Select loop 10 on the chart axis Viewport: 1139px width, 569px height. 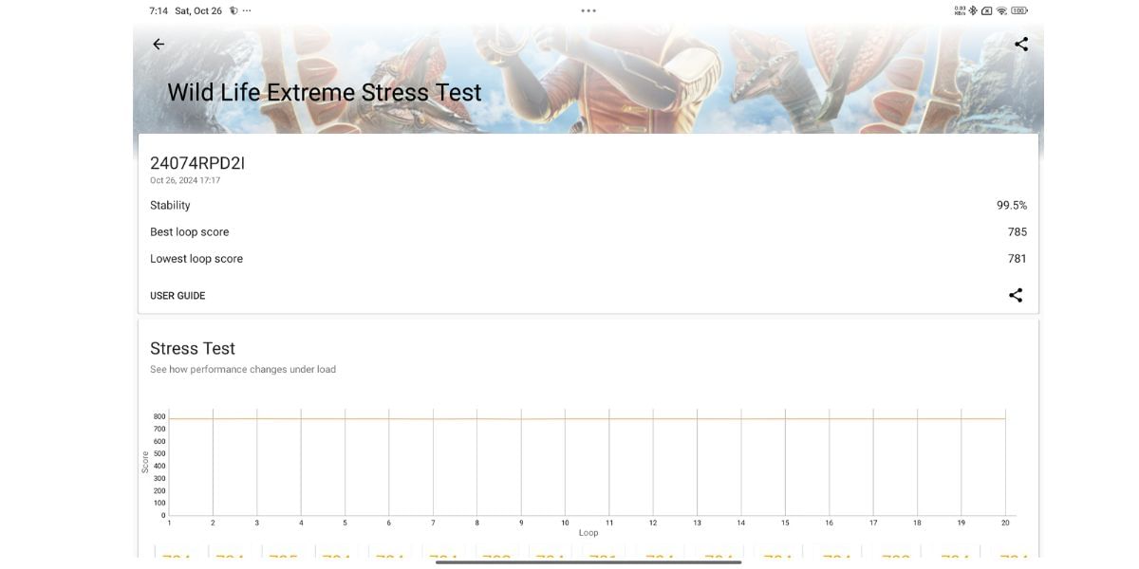pos(565,523)
